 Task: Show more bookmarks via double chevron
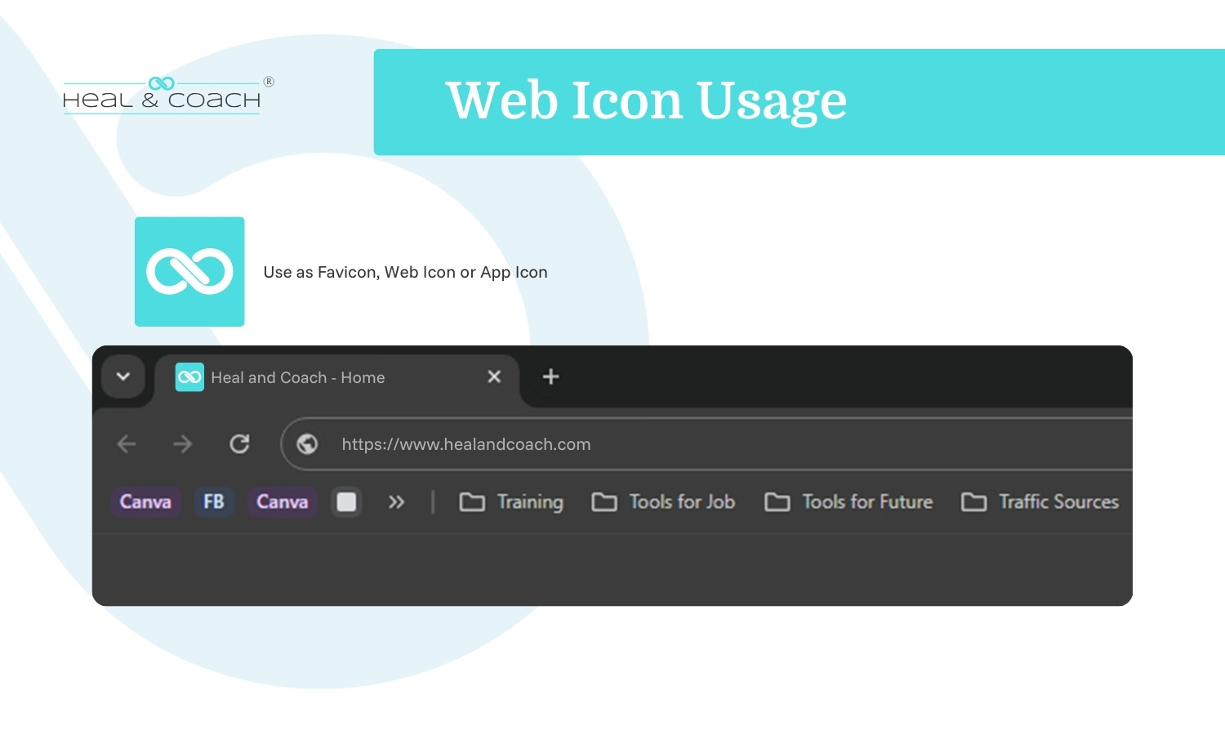click(x=396, y=501)
